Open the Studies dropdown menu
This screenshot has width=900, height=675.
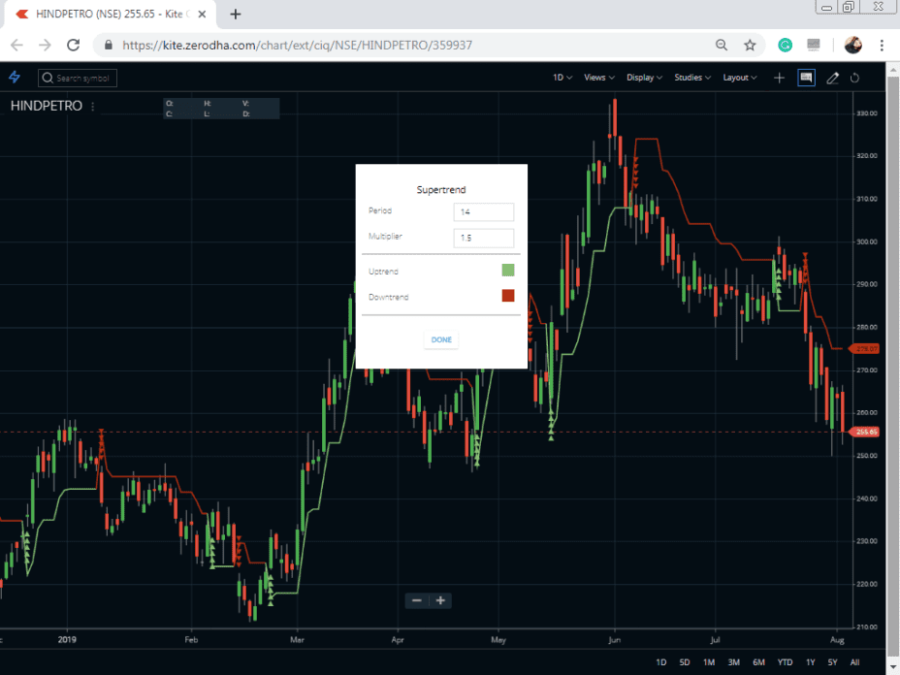point(692,78)
